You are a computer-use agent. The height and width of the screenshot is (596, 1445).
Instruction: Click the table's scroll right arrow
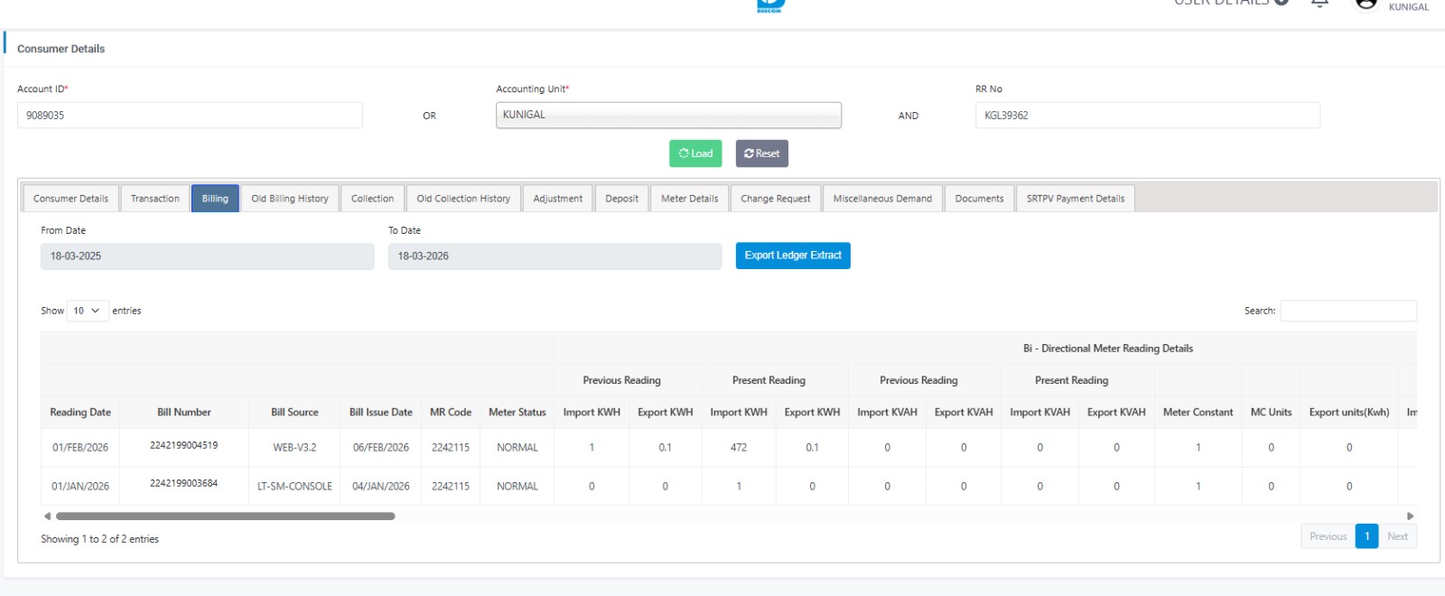(x=1410, y=517)
